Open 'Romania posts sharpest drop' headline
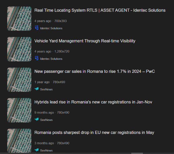 [94, 132]
